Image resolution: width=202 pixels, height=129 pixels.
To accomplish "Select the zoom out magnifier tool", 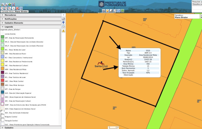I will coord(6,4).
